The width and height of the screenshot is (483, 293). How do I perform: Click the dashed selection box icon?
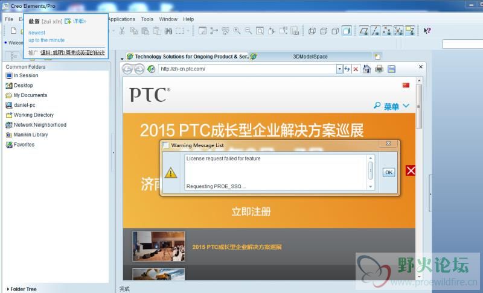click(180, 30)
